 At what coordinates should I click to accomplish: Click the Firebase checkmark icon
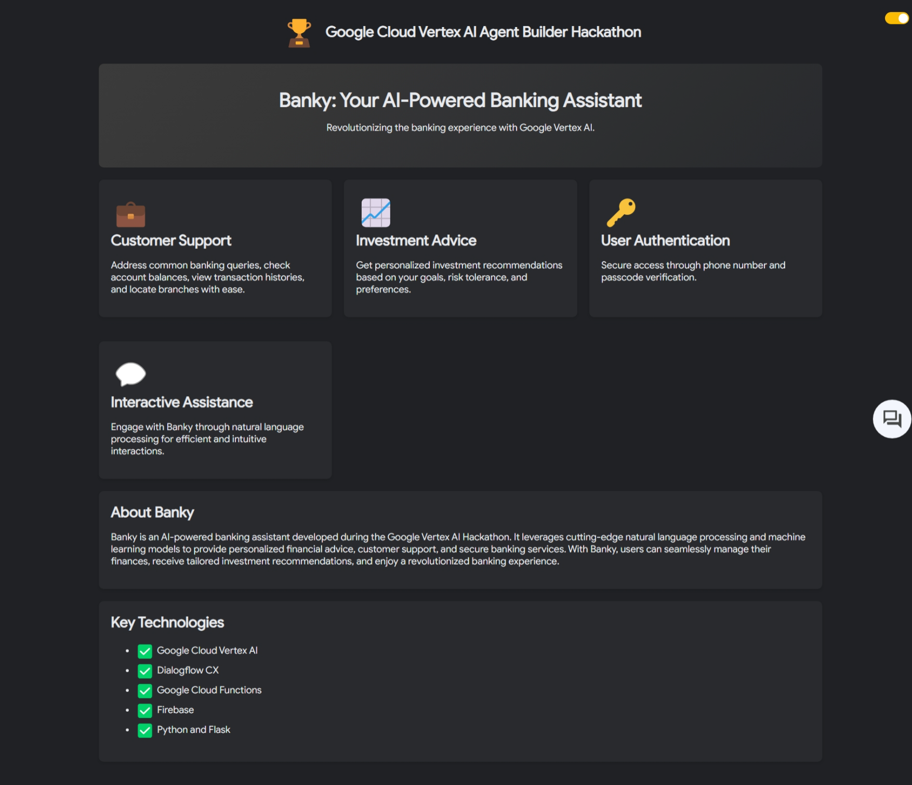click(144, 710)
